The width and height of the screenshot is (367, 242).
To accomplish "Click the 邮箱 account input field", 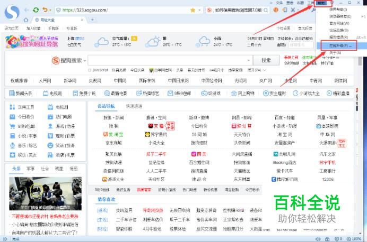I will pos(300,45).
